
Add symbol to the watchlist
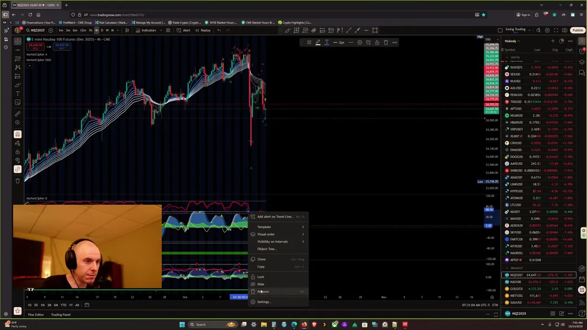coord(553,41)
